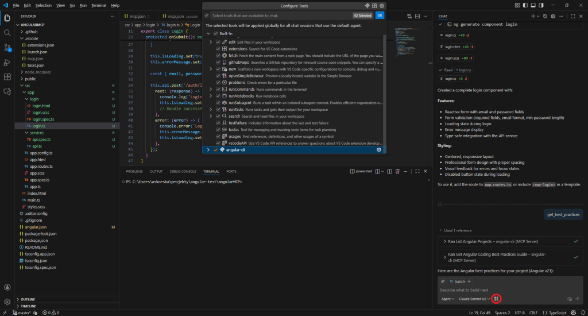Viewport: 588px width, 316px height.
Task: Start a new chat with the plus icon
Action: point(533,16)
